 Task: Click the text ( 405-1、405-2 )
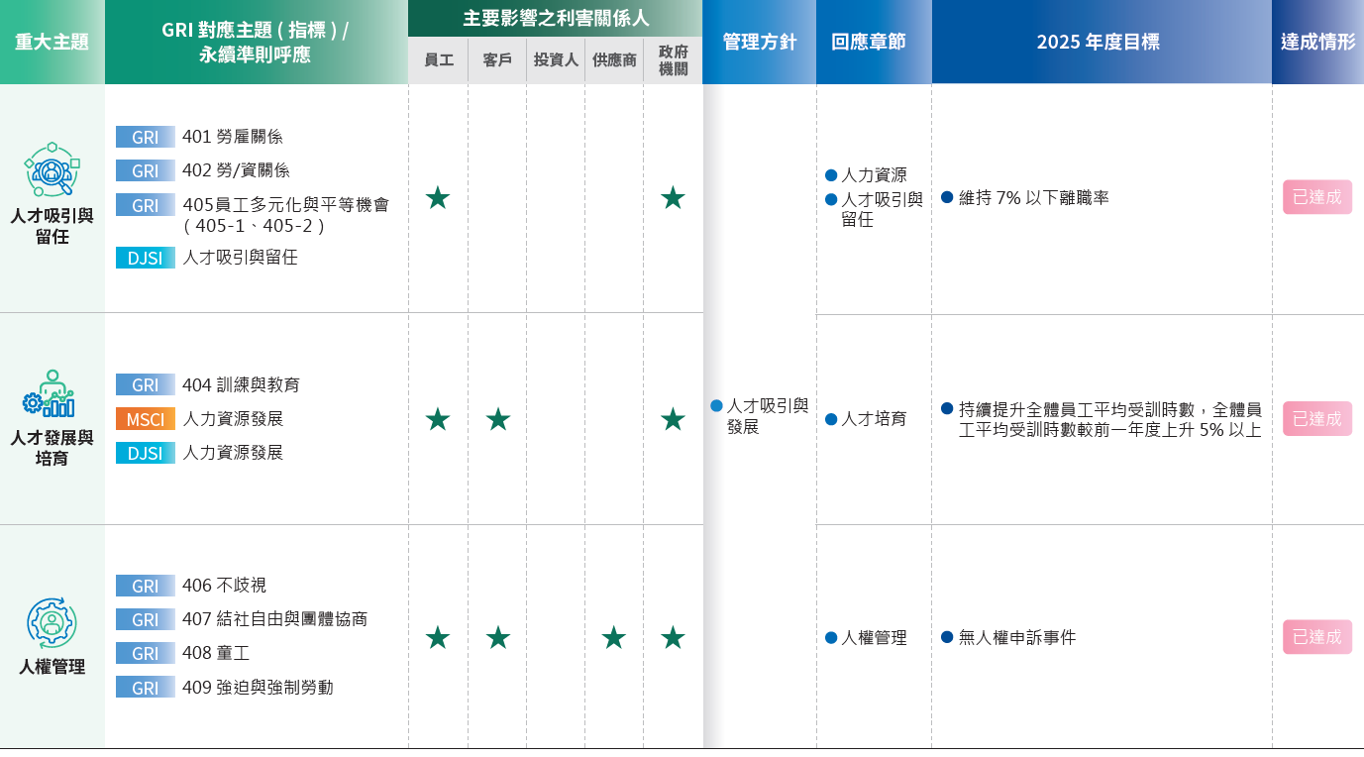tap(255, 226)
